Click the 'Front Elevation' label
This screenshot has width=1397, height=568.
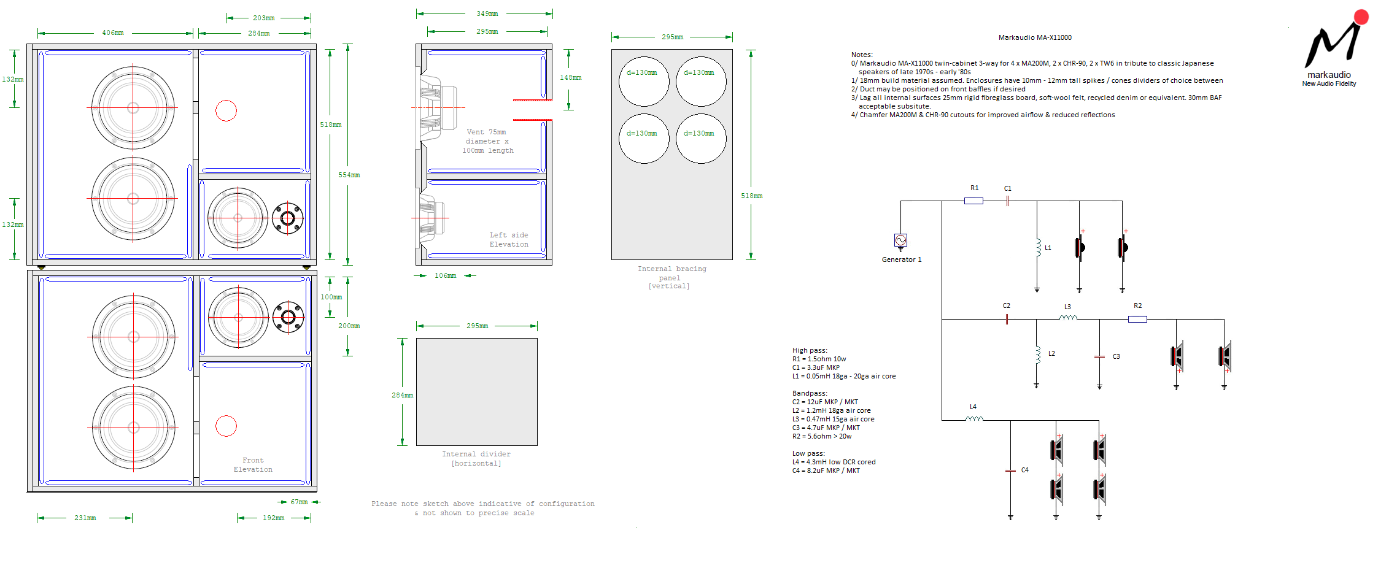click(253, 465)
